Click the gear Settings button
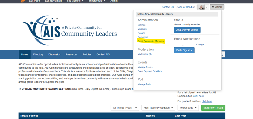 click(x=217, y=7)
